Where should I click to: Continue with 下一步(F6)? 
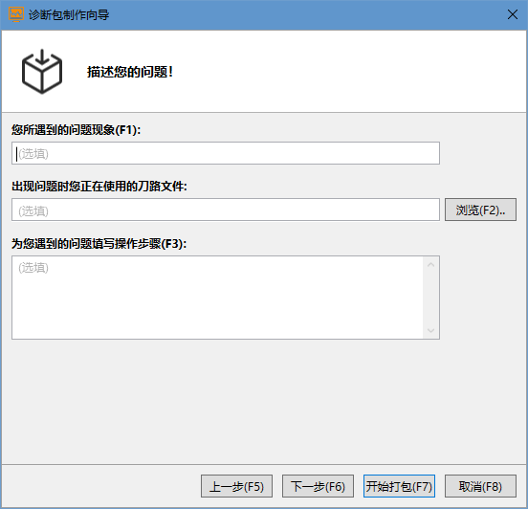tap(318, 486)
